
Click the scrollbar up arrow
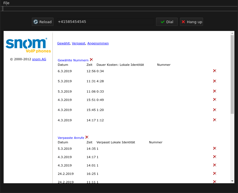point(232,33)
